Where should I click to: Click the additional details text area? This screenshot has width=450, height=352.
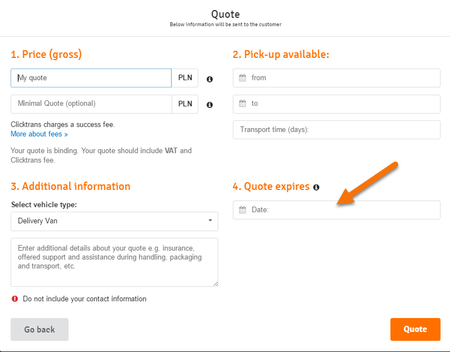[x=114, y=262]
